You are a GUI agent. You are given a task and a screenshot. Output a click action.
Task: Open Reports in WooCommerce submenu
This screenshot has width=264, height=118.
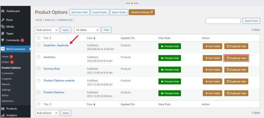(x=6, y=84)
